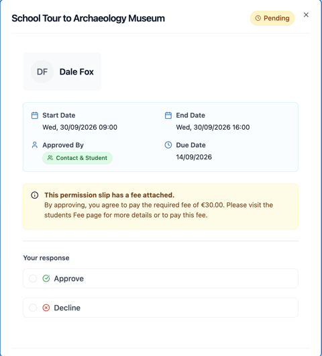This screenshot has height=356, width=322.
Task: Click the Start Date calendar icon
Action: [x=35, y=116]
